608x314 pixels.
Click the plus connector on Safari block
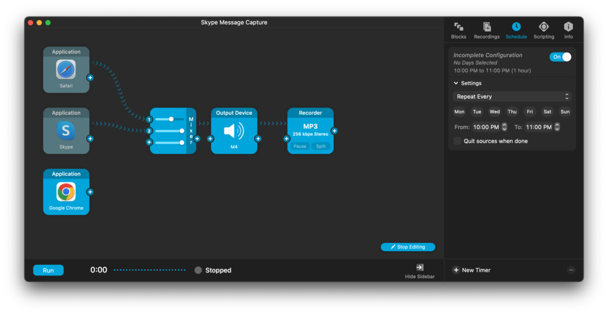[x=90, y=78]
